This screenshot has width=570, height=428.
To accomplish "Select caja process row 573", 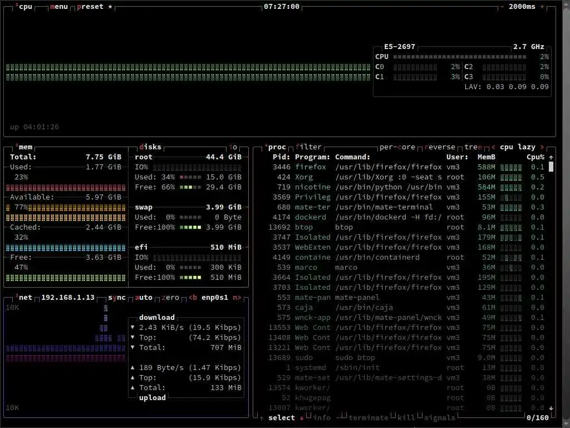I will pyautogui.click(x=401, y=308).
